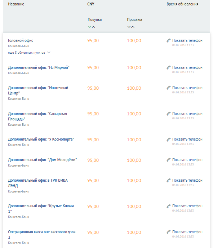Open Операционная касса вне кассового узла 2
Screen dimensions: 213x248
[42, 235]
